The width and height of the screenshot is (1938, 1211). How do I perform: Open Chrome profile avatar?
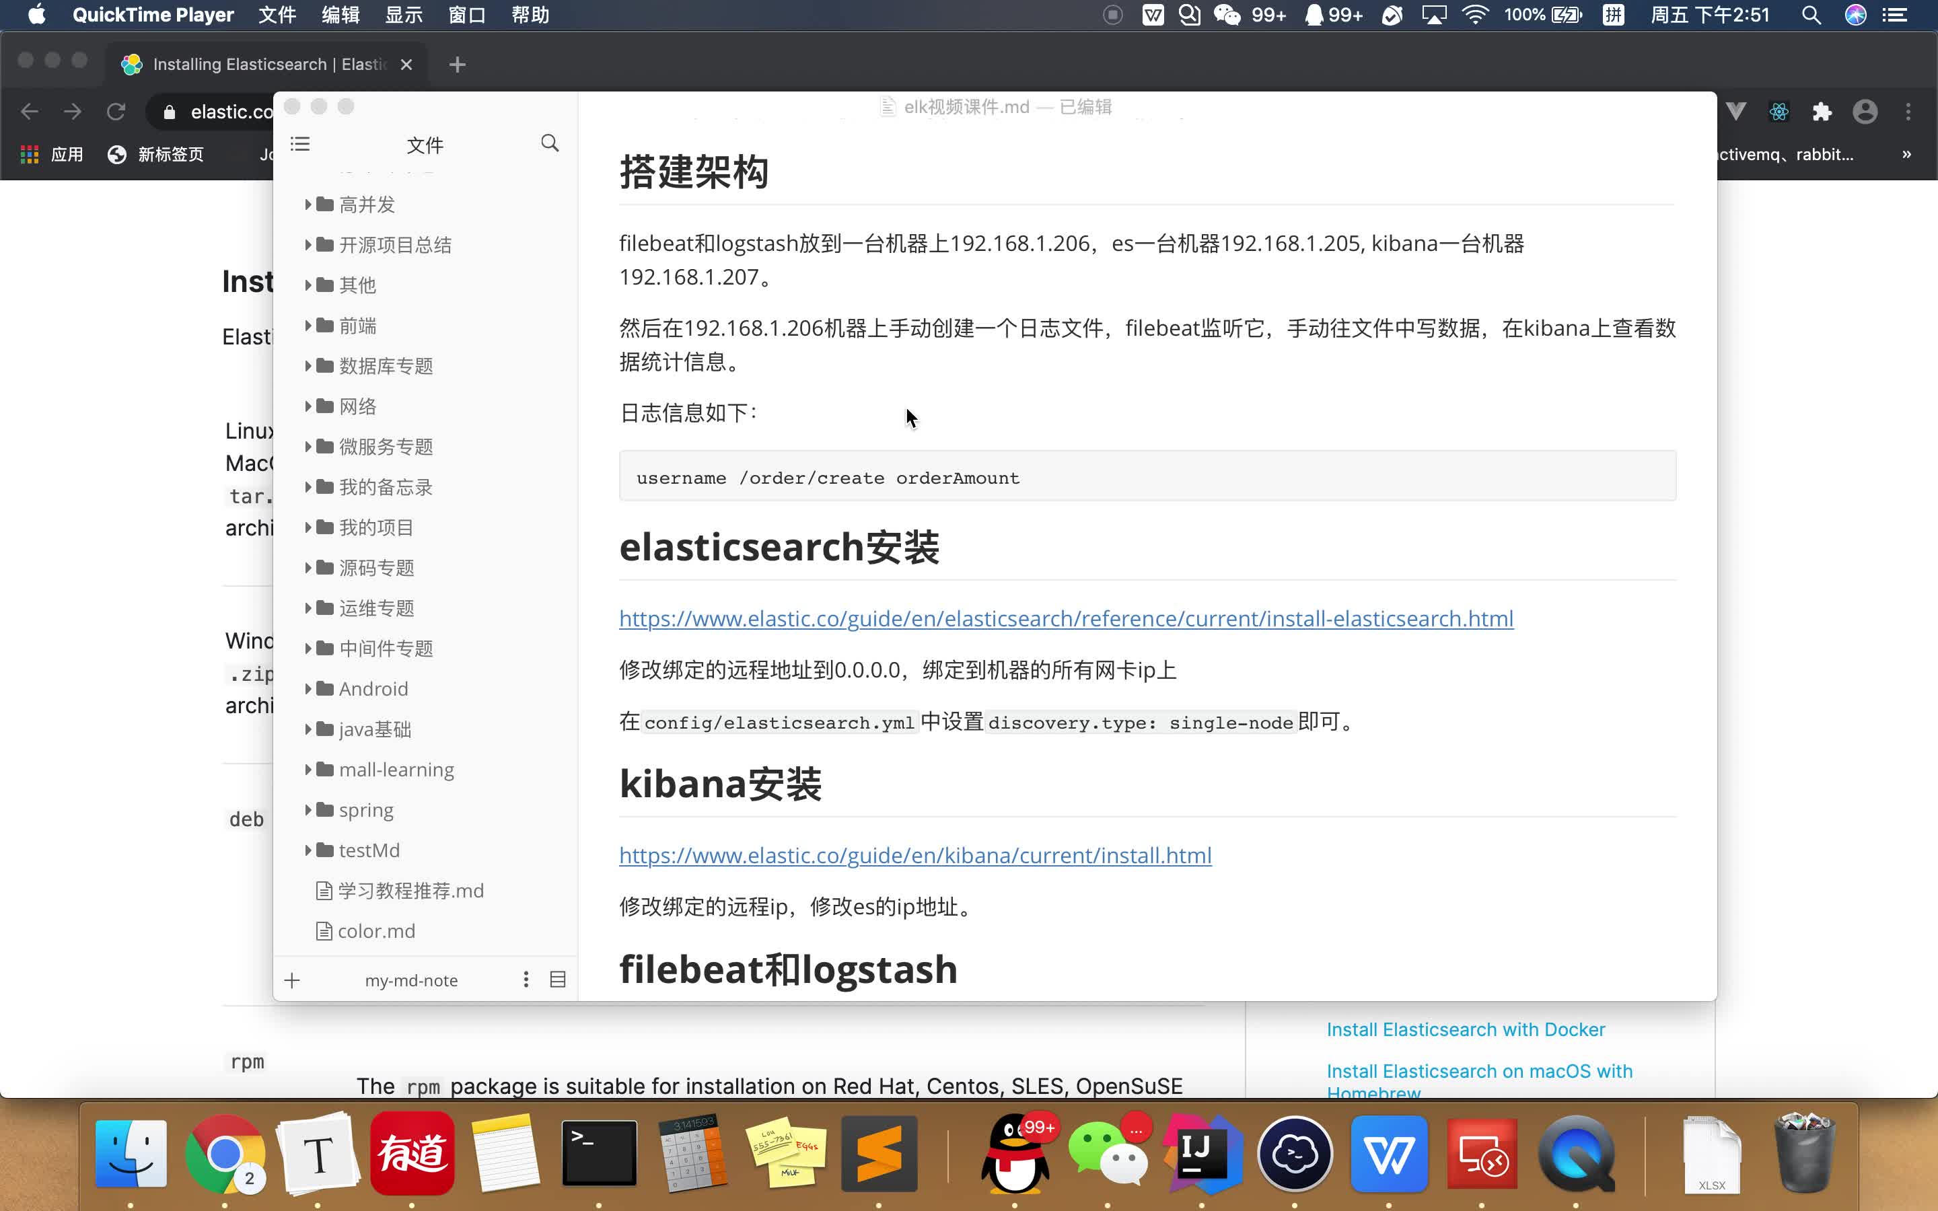click(x=1865, y=111)
